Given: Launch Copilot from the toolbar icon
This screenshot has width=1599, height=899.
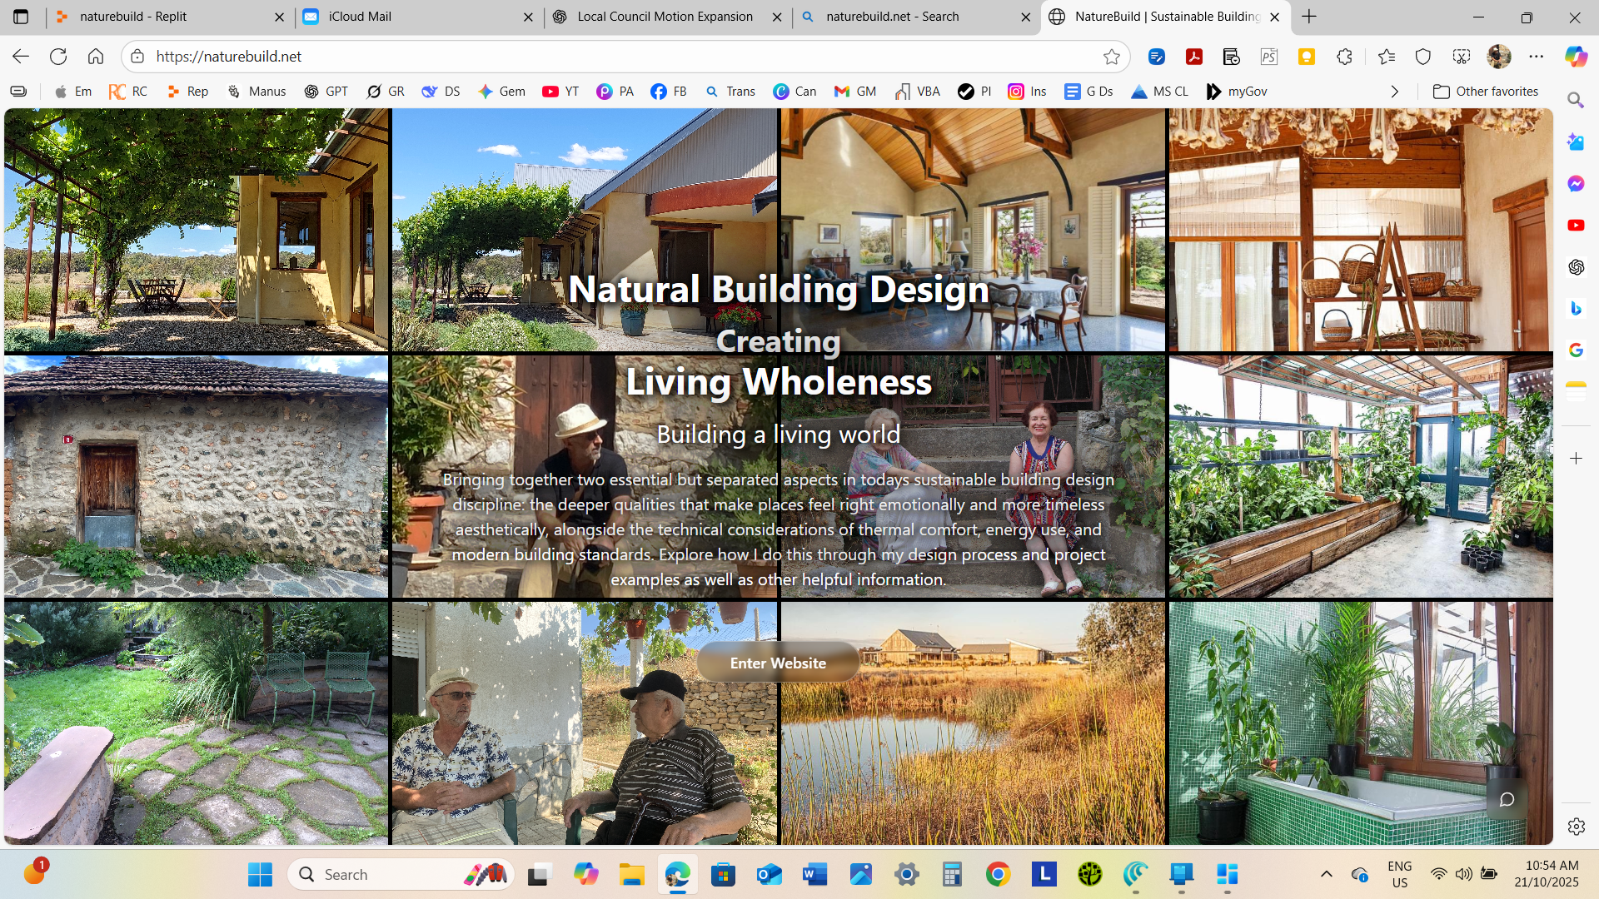Looking at the screenshot, I should tap(1576, 57).
